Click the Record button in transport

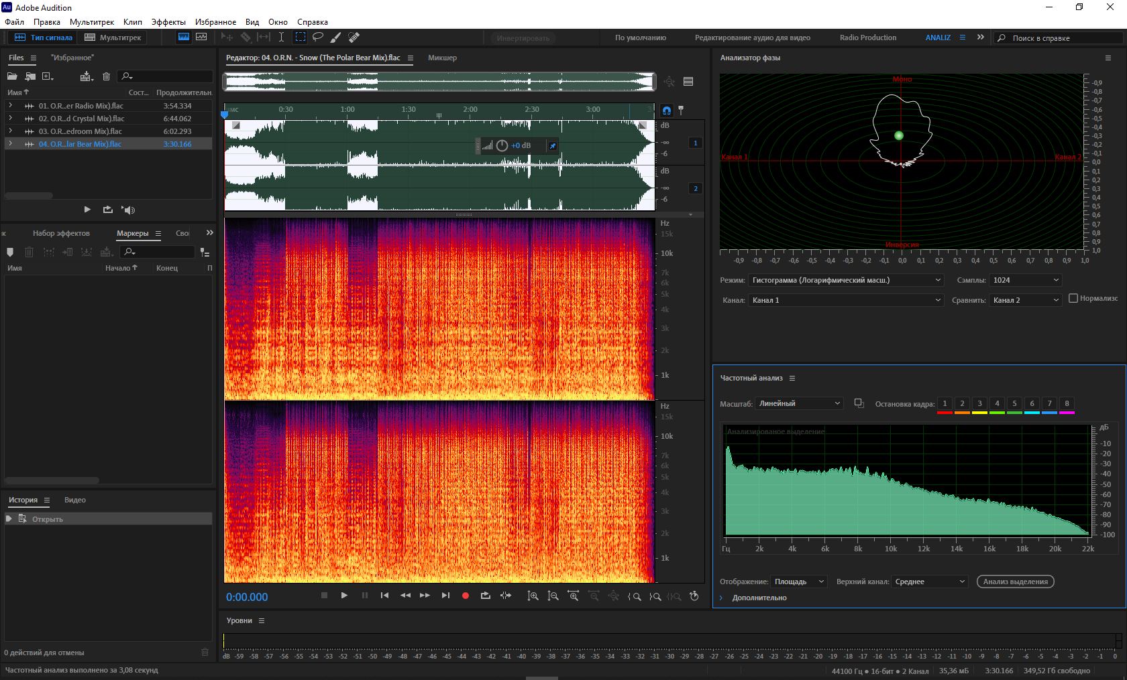(465, 596)
